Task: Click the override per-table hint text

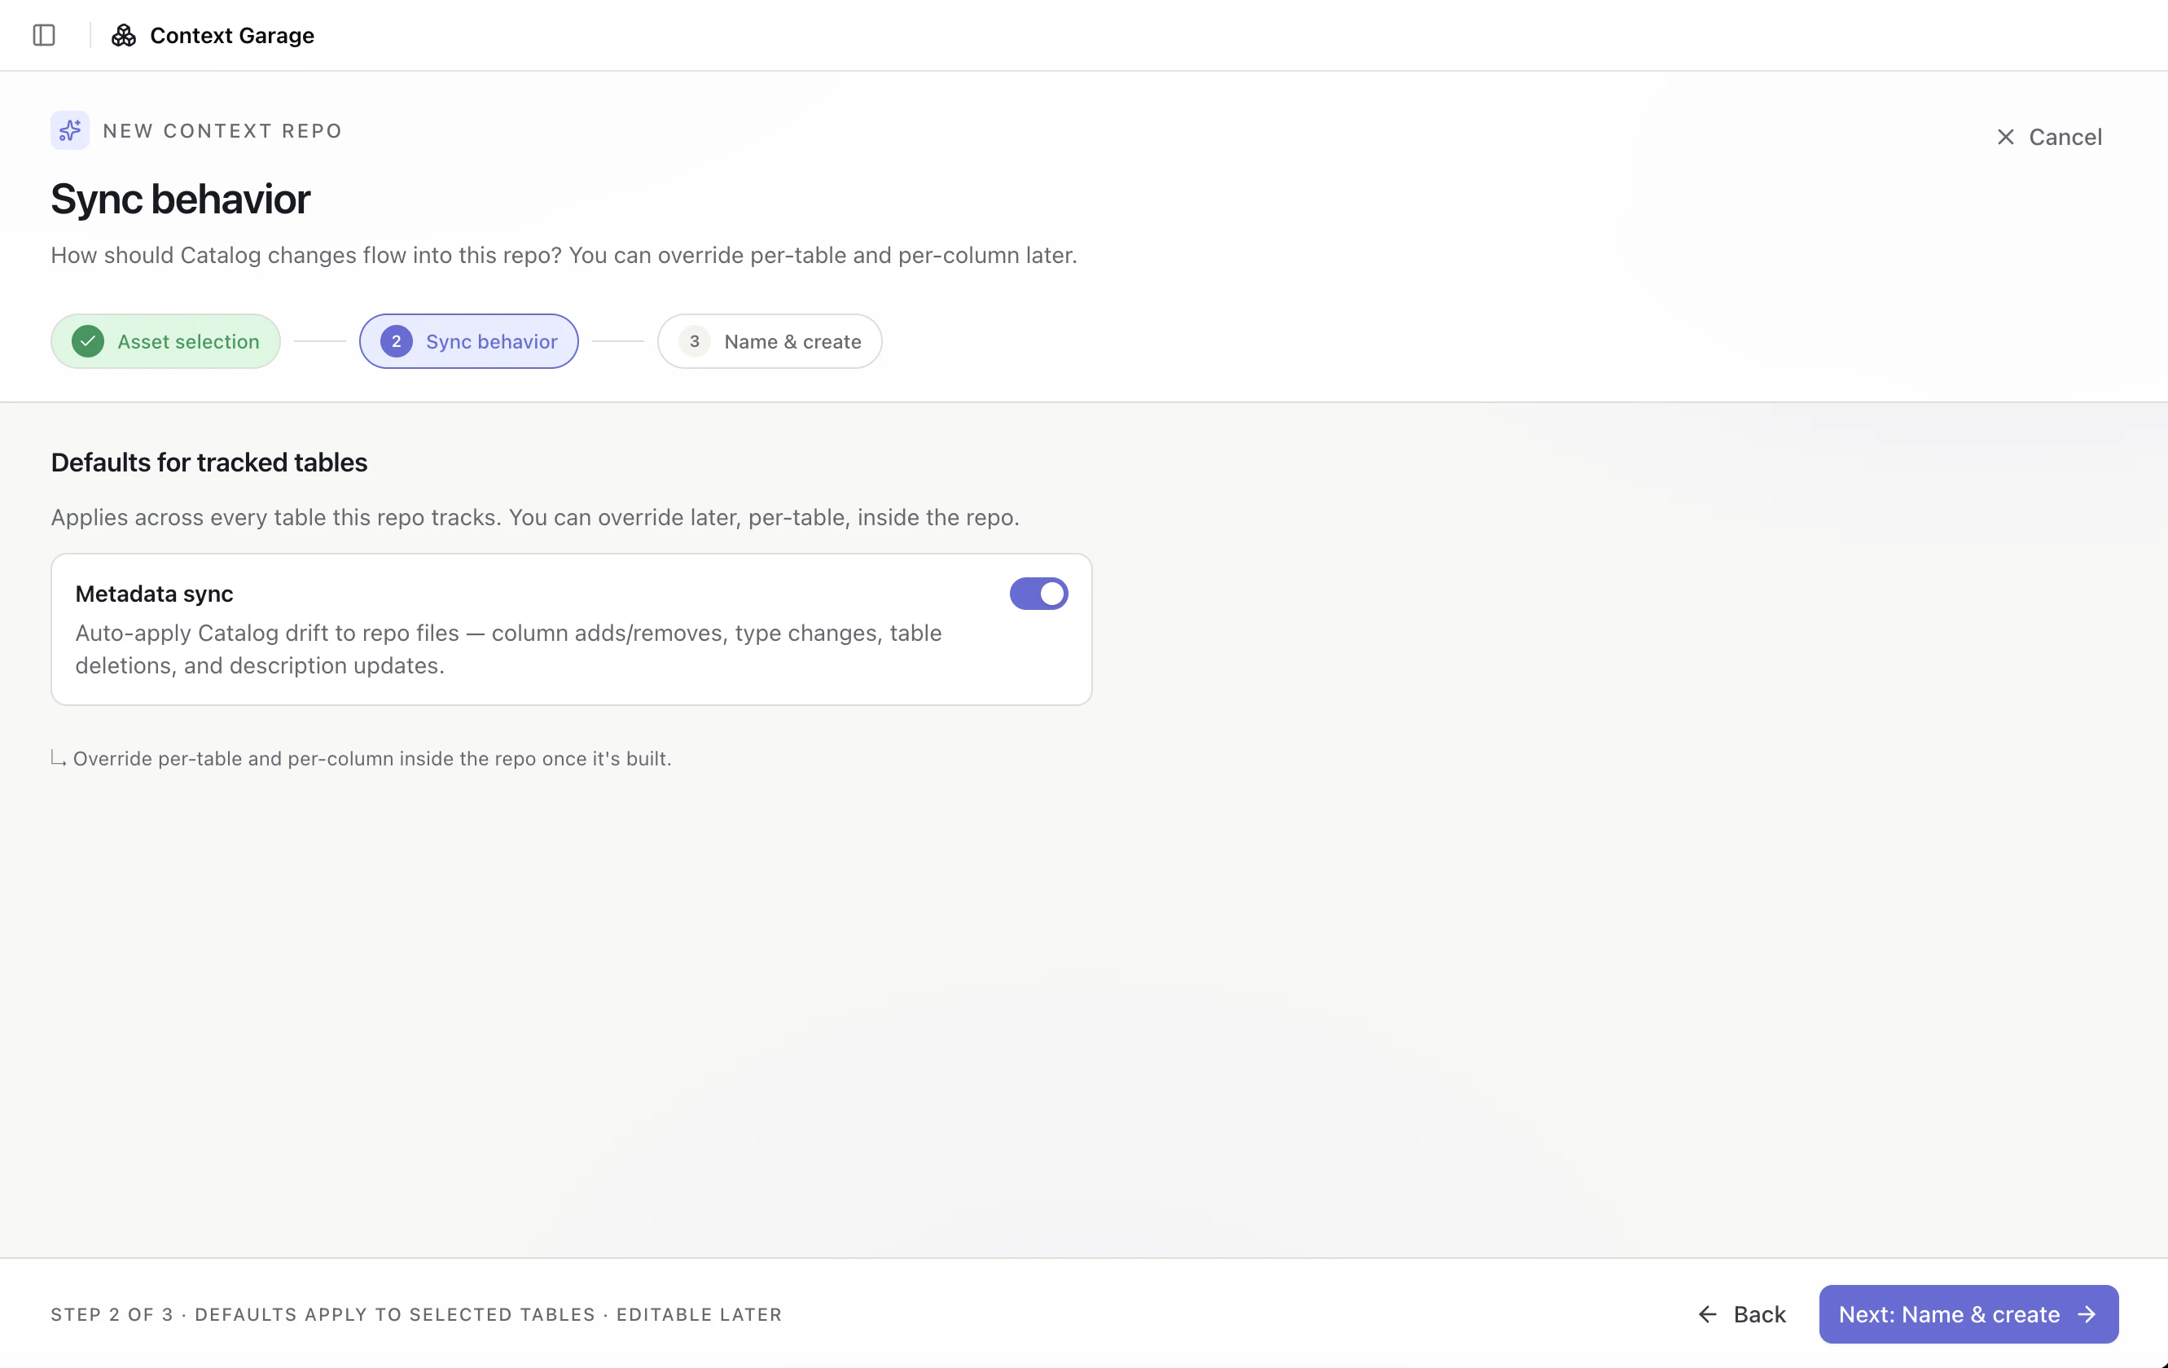Action: (372, 759)
